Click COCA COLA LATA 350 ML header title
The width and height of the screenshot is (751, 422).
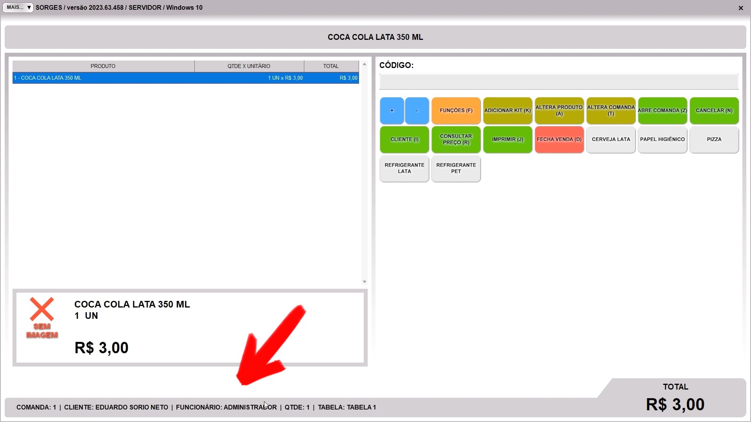375,37
